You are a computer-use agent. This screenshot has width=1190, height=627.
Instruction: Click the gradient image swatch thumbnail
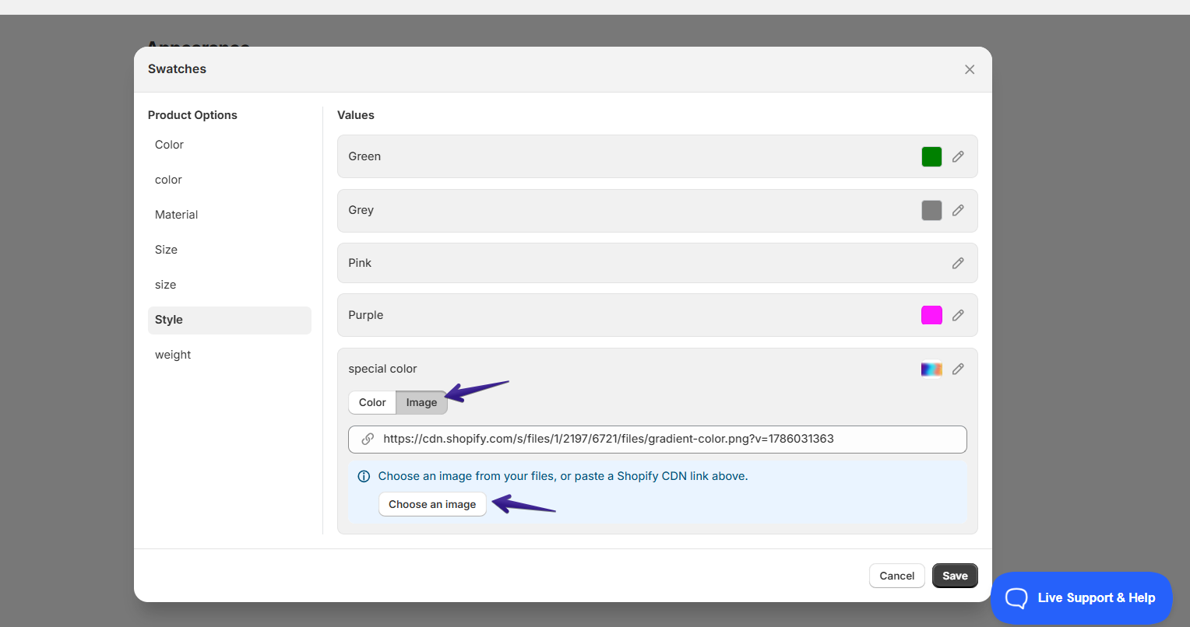click(x=931, y=369)
